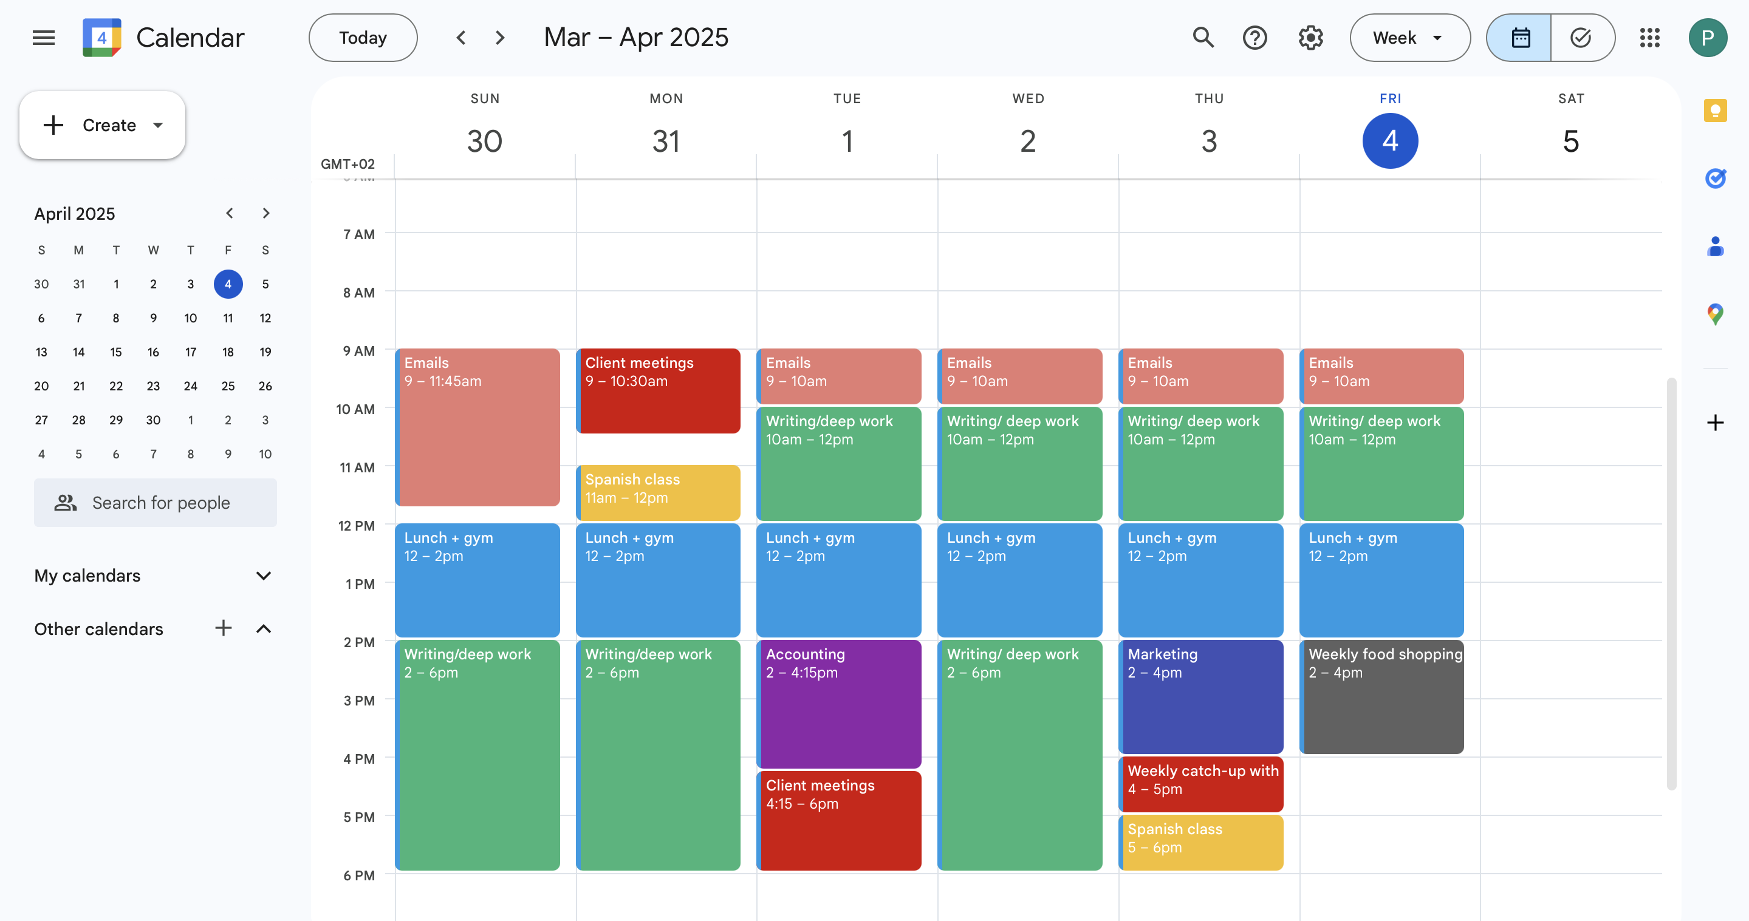Collapse the My calendars section
This screenshot has height=921, width=1749.
pyautogui.click(x=264, y=575)
